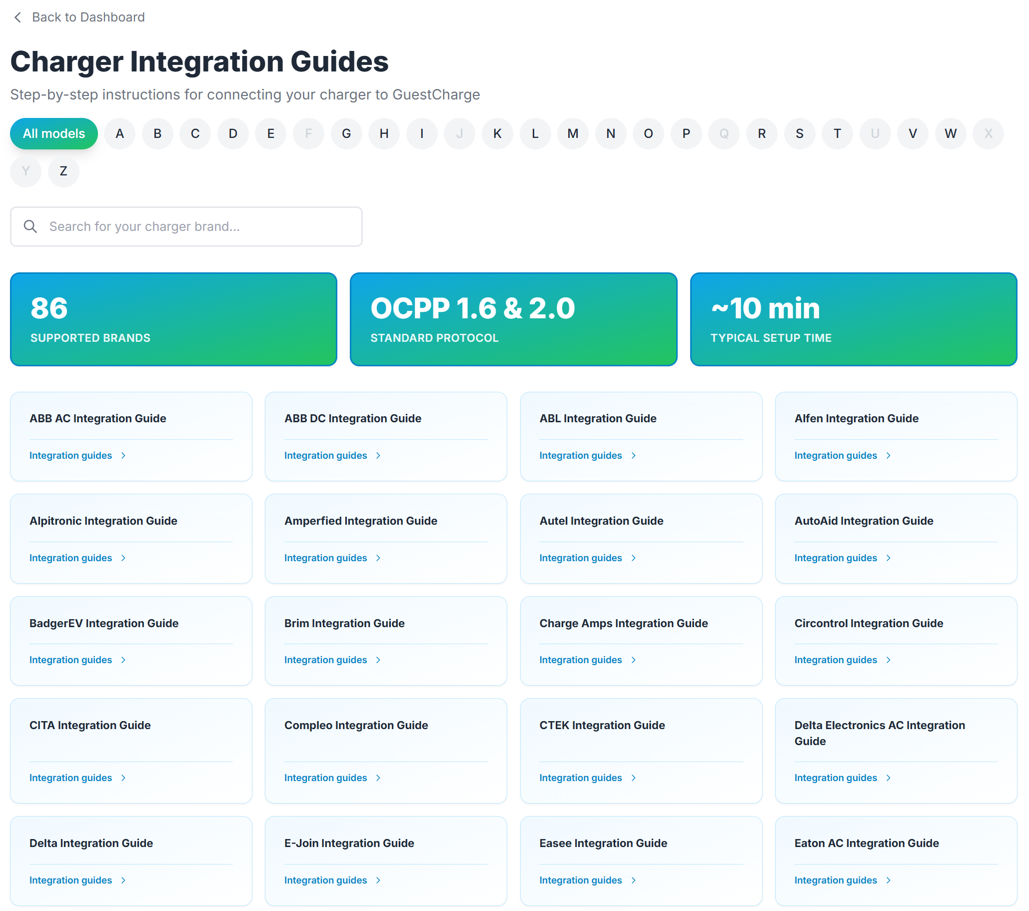
Task: Click the chevron arrow in Circontrol card
Action: pos(889,660)
